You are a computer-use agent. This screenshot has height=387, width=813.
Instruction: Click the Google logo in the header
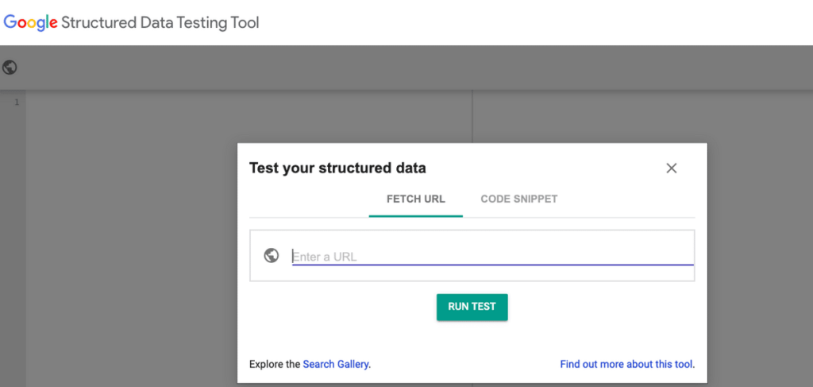(30, 23)
